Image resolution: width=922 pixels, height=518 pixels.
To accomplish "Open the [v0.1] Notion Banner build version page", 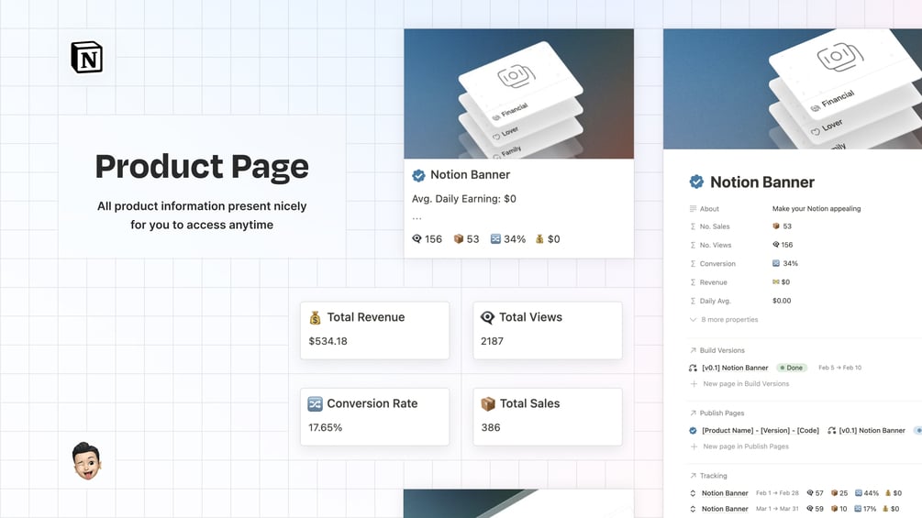I will pos(735,368).
